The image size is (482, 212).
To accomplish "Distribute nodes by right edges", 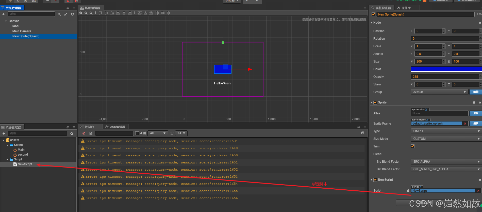I will click(x=169, y=13).
